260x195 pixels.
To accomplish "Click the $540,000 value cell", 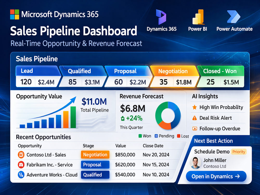I will [x=125, y=175].
